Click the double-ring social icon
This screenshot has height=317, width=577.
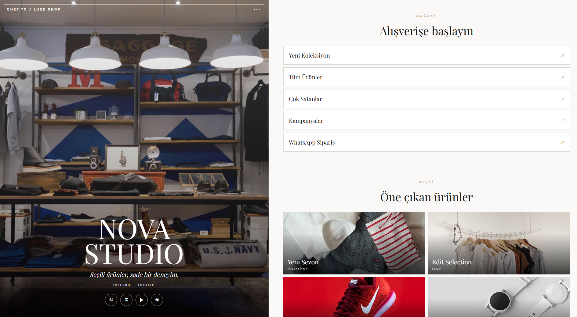111,300
